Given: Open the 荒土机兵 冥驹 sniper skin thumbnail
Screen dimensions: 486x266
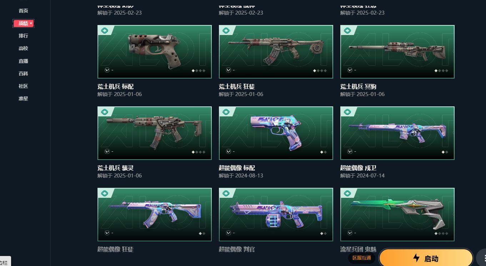Looking at the screenshot, I should (397, 52).
